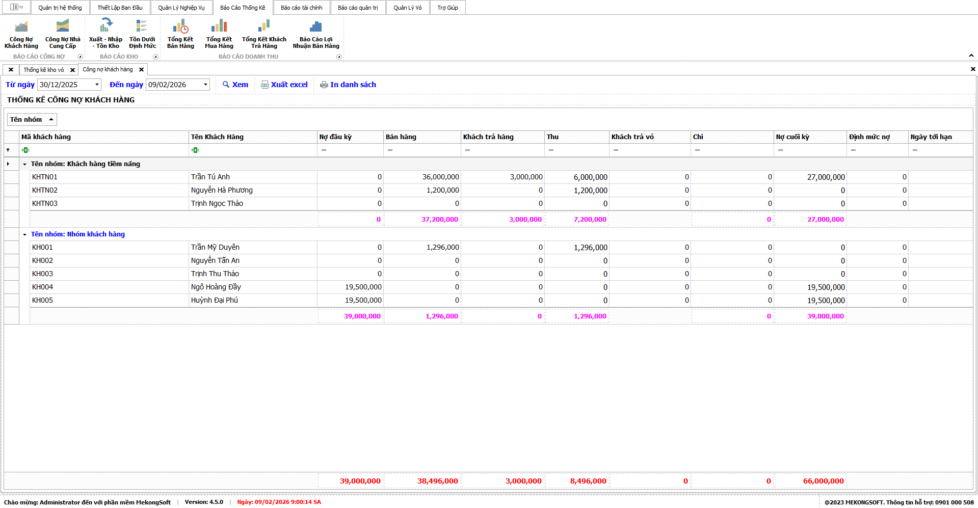This screenshot has height=508, width=978.
Task: Switch to Báo cáo tài chính tab
Action: [x=301, y=8]
